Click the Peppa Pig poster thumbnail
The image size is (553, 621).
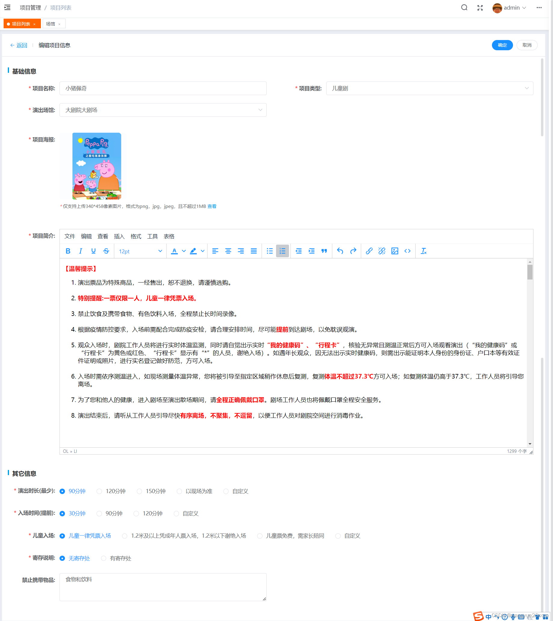[97, 166]
